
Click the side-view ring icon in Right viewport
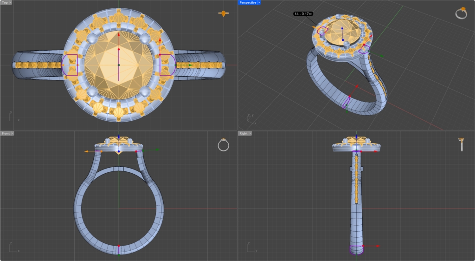click(462, 144)
